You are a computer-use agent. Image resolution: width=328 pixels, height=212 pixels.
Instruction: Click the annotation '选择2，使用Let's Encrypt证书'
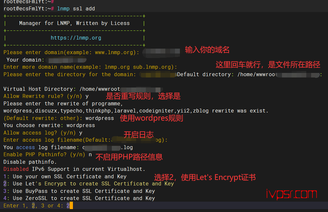click(205, 177)
